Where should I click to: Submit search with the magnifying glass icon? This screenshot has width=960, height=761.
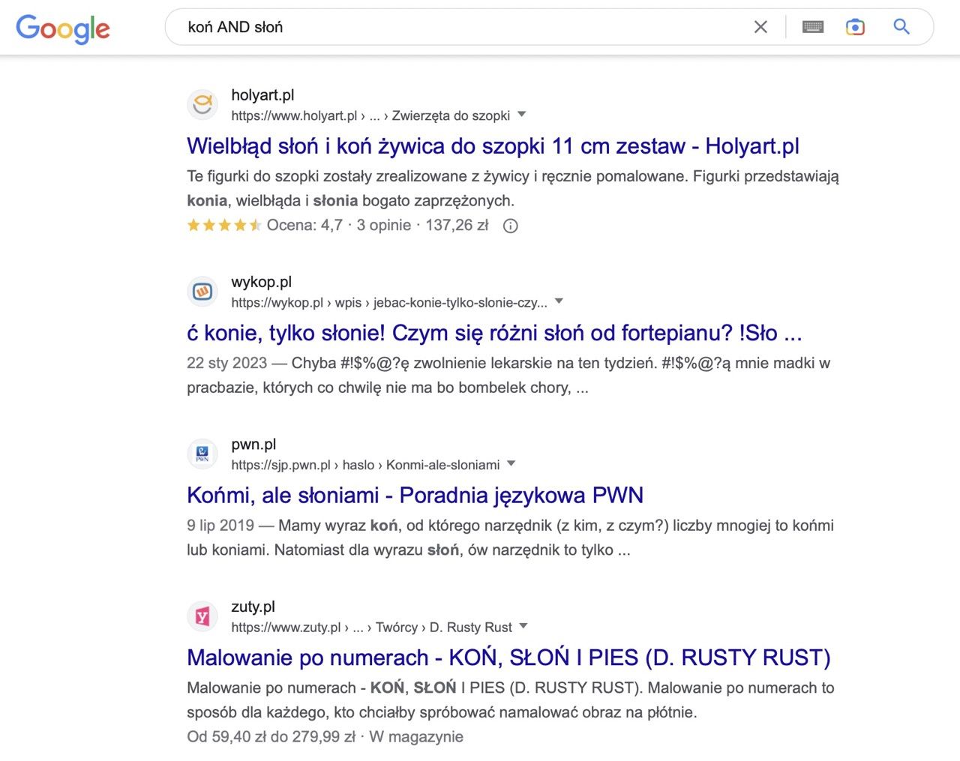tap(901, 27)
